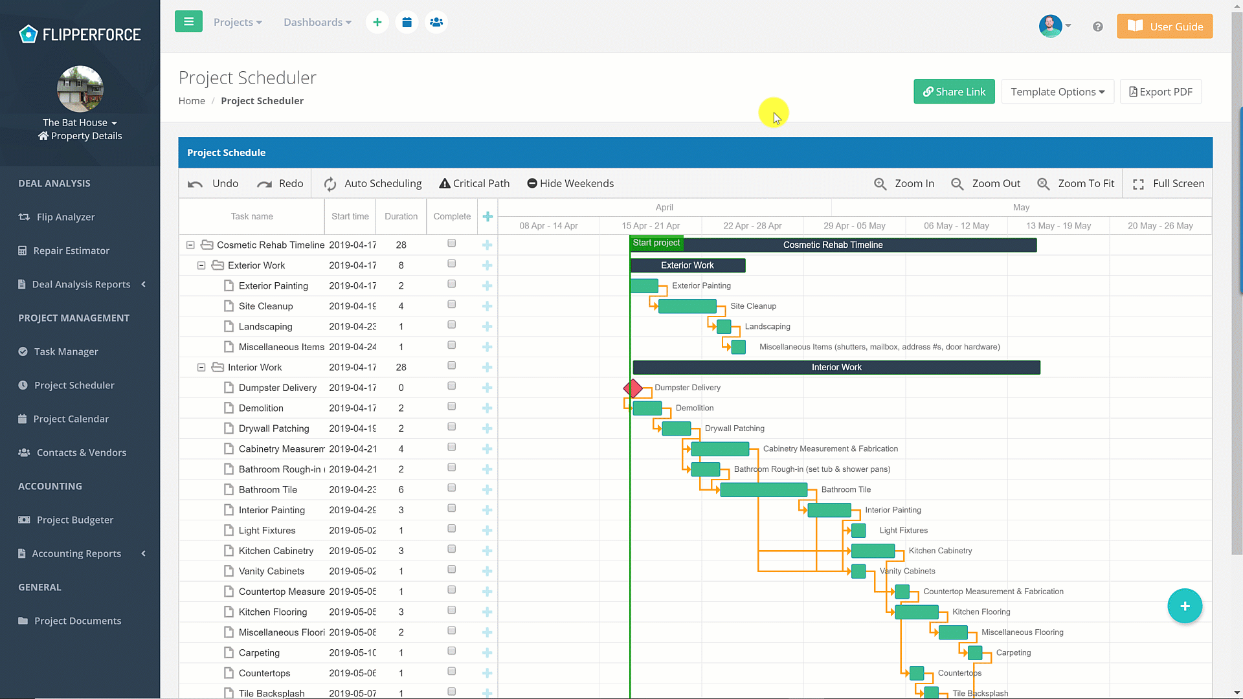This screenshot has width=1243, height=699.
Task: Click the calendar icon in top bar
Action: tap(407, 22)
